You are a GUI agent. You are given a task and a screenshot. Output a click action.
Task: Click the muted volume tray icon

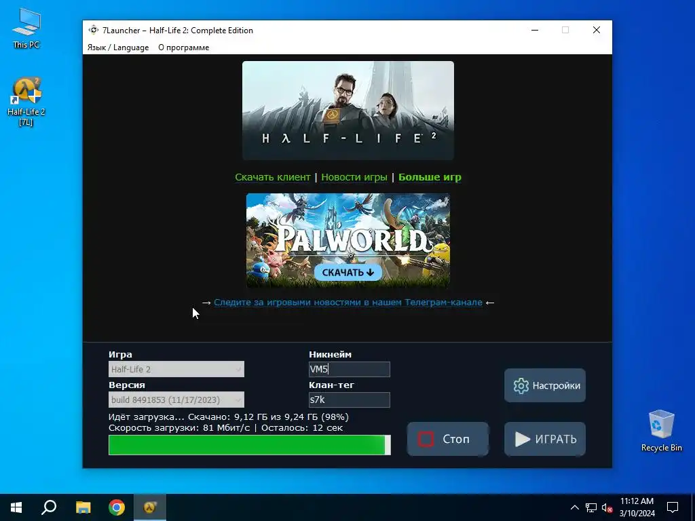[x=607, y=507]
